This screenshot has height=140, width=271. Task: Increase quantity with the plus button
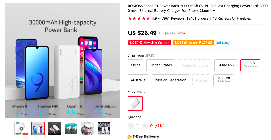[145, 125]
